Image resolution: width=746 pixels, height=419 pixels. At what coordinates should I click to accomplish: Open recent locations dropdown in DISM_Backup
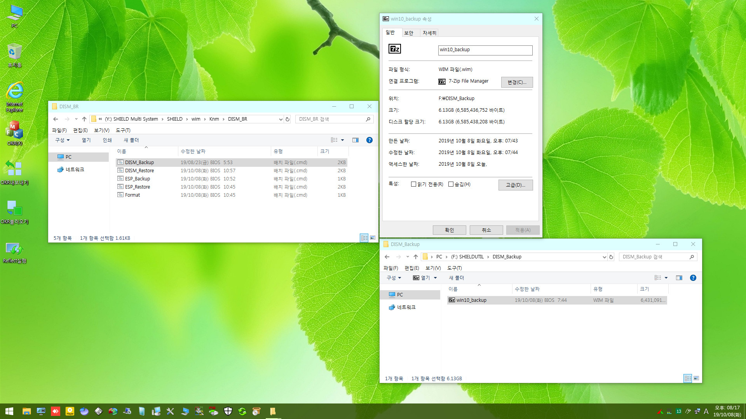click(x=408, y=257)
